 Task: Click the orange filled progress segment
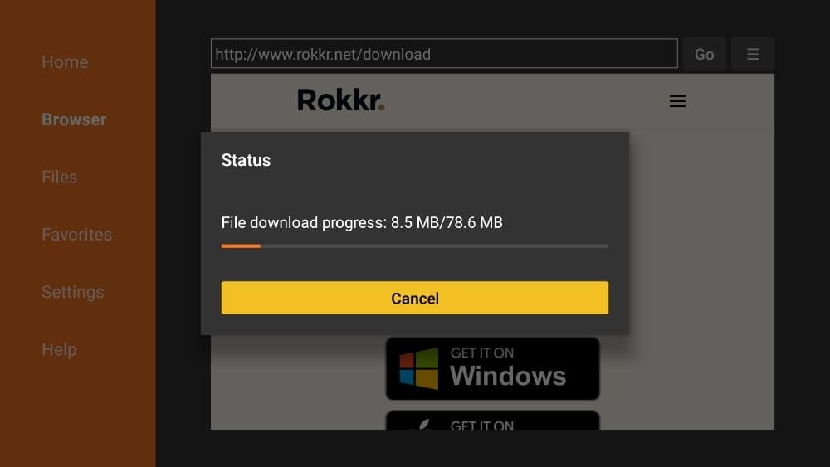pyautogui.click(x=241, y=246)
